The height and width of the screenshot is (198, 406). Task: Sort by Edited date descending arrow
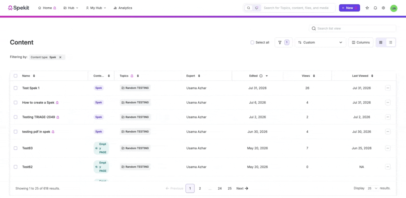click(x=267, y=76)
